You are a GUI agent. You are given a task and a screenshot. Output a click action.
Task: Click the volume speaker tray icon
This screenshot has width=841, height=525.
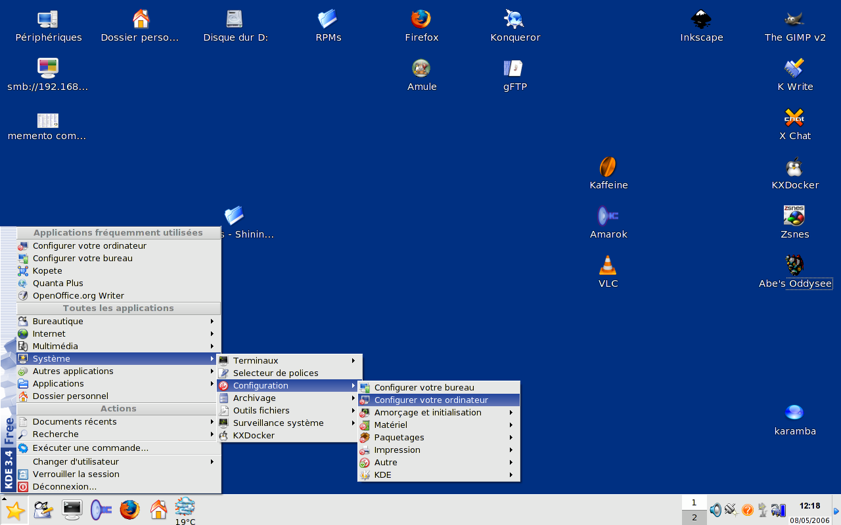[716, 510]
